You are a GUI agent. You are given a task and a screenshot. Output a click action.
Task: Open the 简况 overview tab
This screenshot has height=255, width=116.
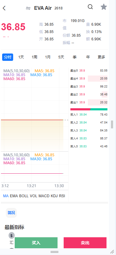[11, 213]
